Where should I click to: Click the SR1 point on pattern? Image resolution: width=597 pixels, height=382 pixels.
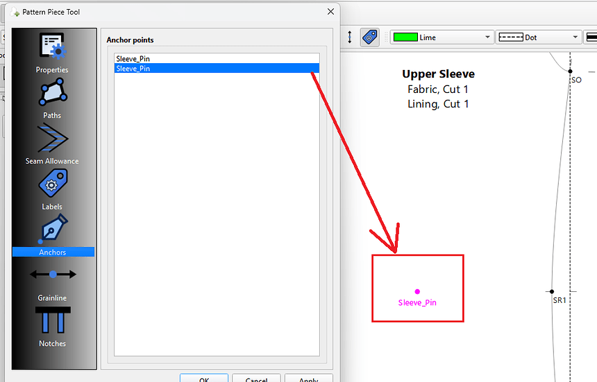click(x=552, y=292)
